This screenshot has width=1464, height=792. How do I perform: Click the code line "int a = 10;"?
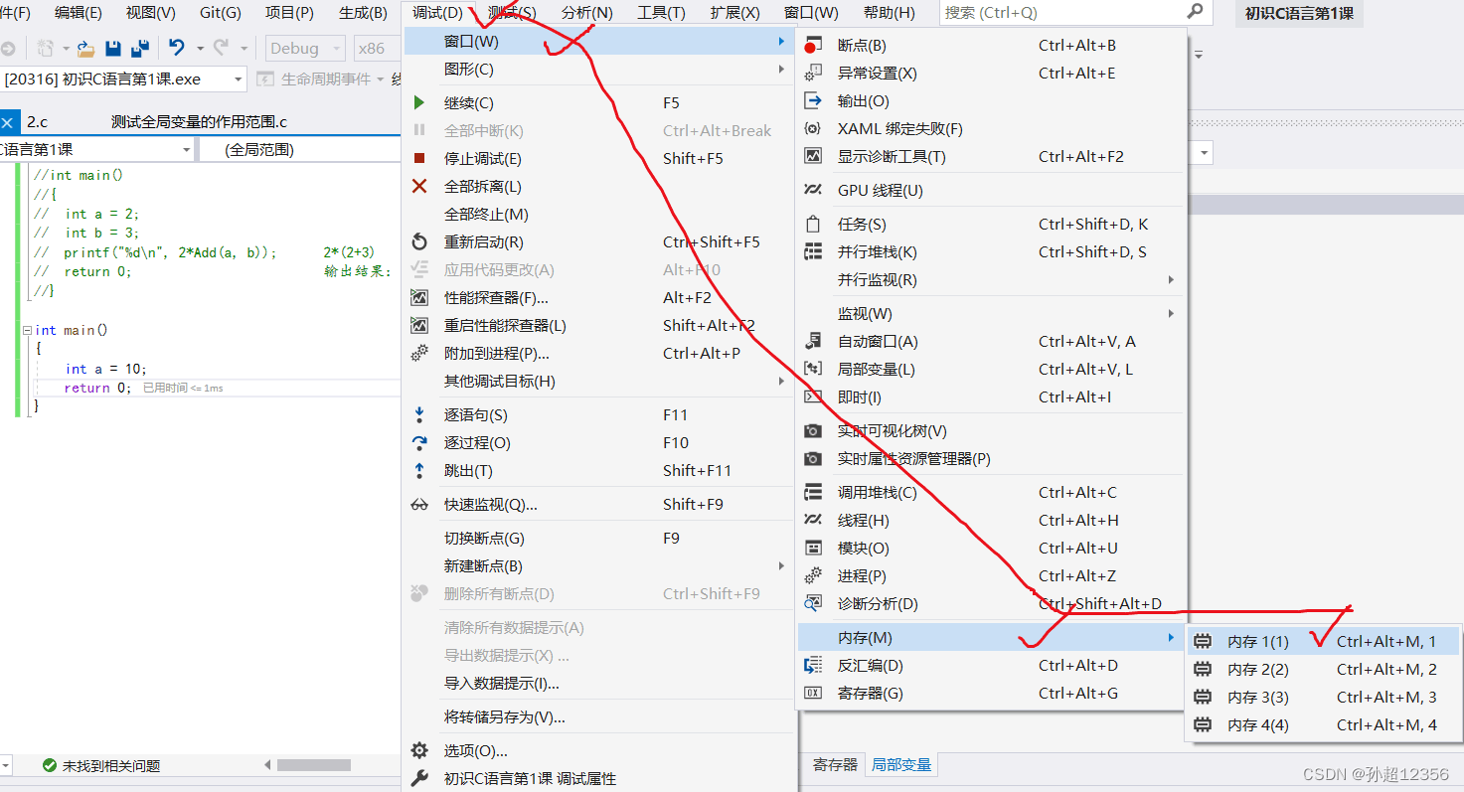pos(105,369)
